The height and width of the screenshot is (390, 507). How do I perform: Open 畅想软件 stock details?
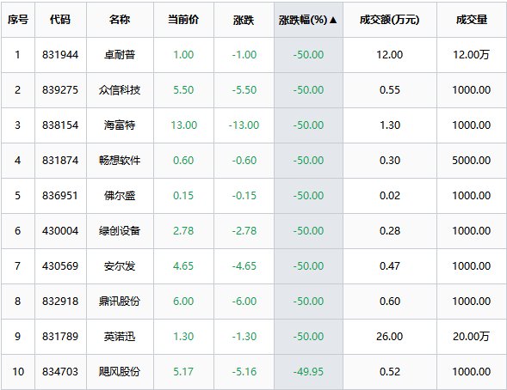[x=120, y=161]
